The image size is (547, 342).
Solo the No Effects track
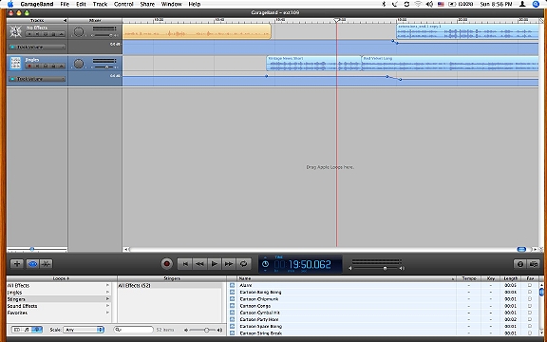click(46, 34)
